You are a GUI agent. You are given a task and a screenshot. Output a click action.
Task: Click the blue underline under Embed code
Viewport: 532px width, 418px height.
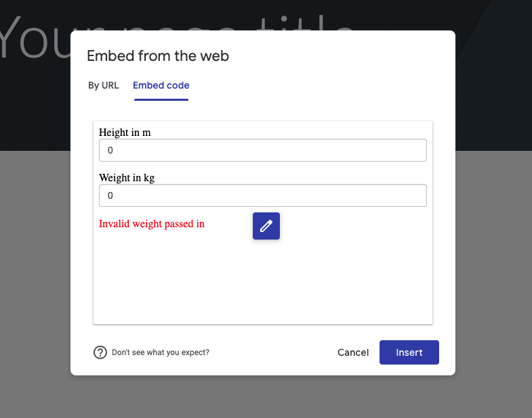point(161,99)
